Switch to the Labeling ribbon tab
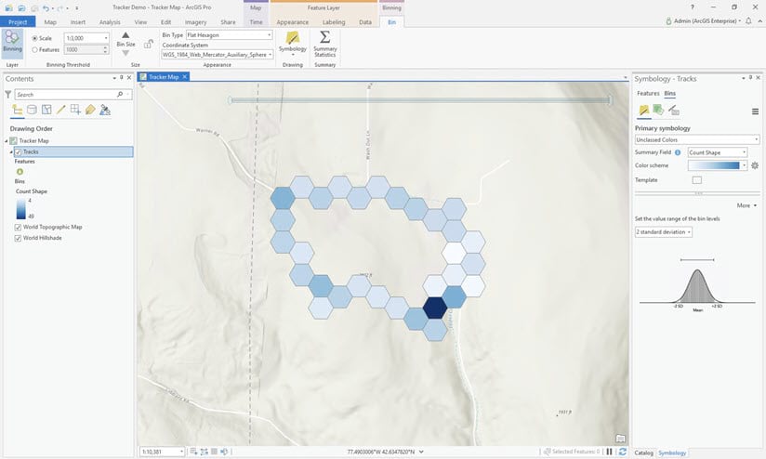 tap(334, 22)
